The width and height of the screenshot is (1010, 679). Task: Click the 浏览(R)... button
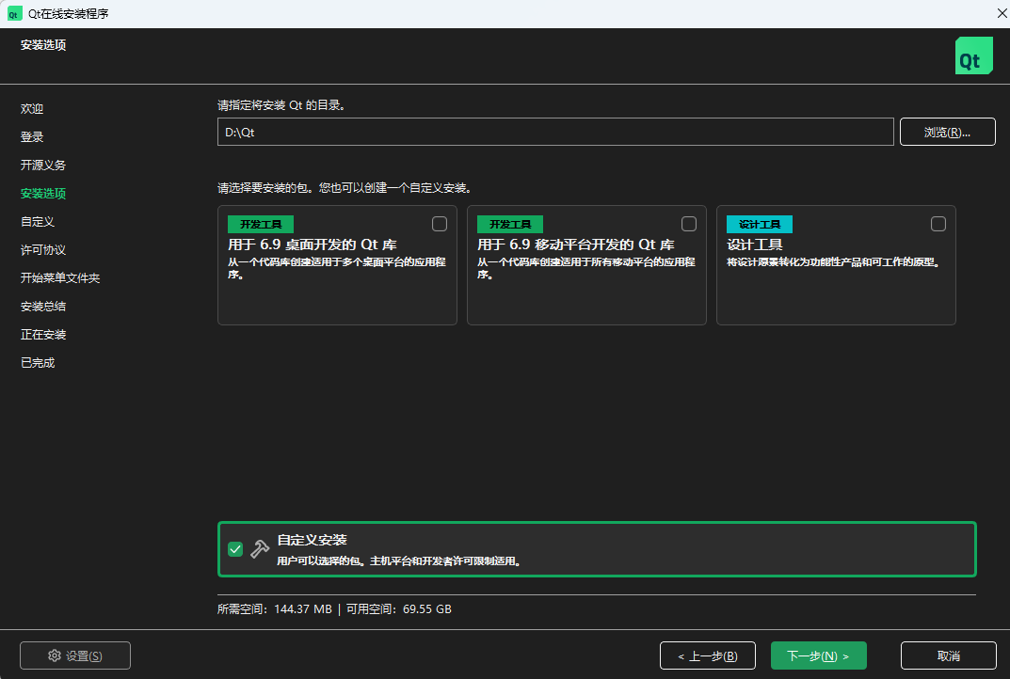[947, 132]
